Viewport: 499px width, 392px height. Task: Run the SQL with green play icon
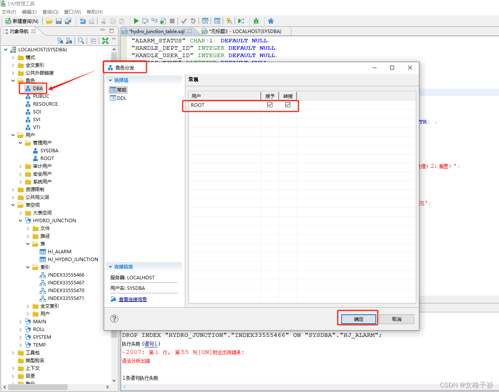[x=136, y=21]
